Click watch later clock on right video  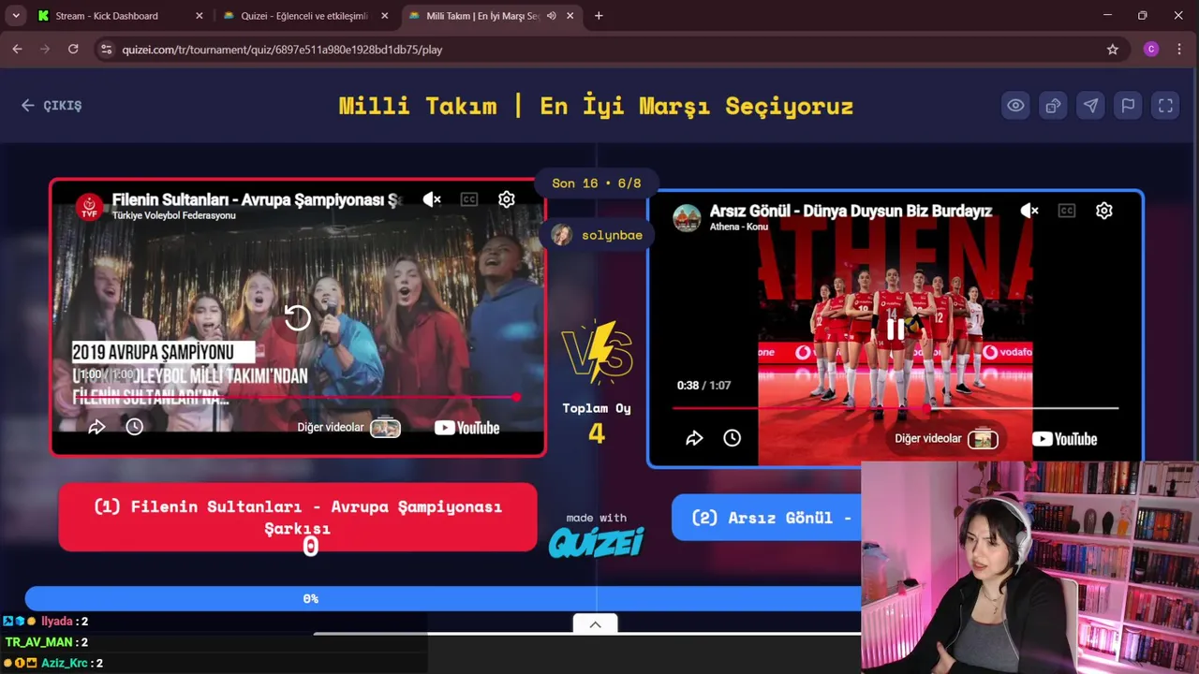point(733,438)
